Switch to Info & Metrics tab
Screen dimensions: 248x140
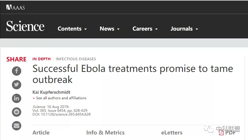click(105, 132)
